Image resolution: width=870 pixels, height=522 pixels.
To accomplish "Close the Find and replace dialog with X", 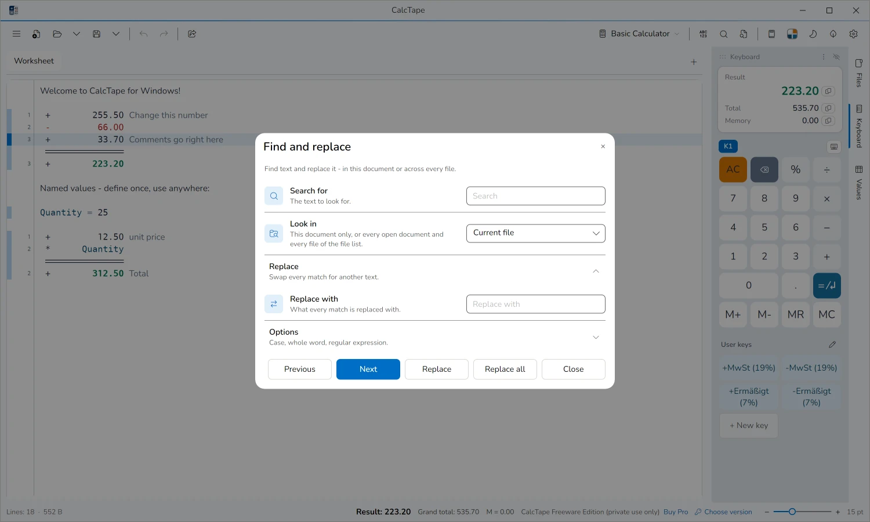I will tap(603, 147).
